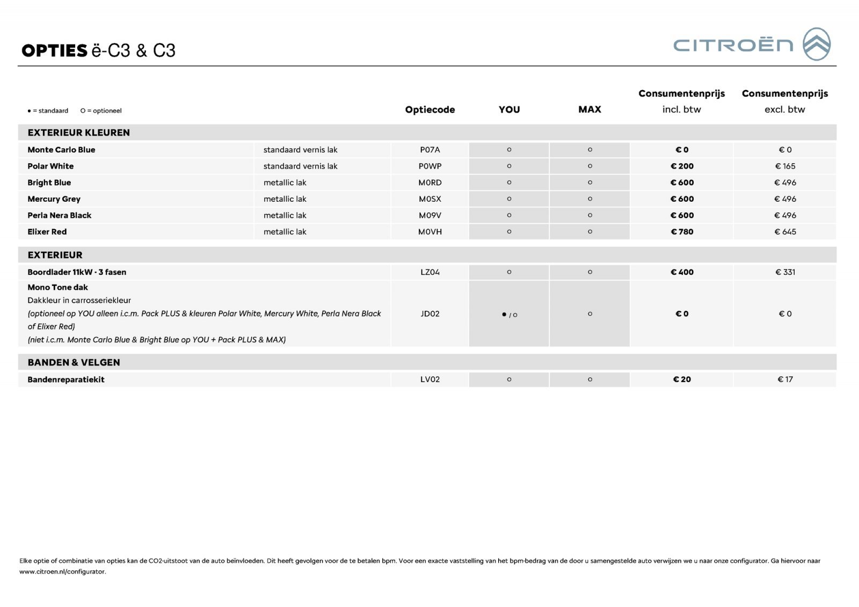Click the Dakkleur in carrosseriekleur description
Viewport: 859px width, 607px height.
click(x=79, y=301)
